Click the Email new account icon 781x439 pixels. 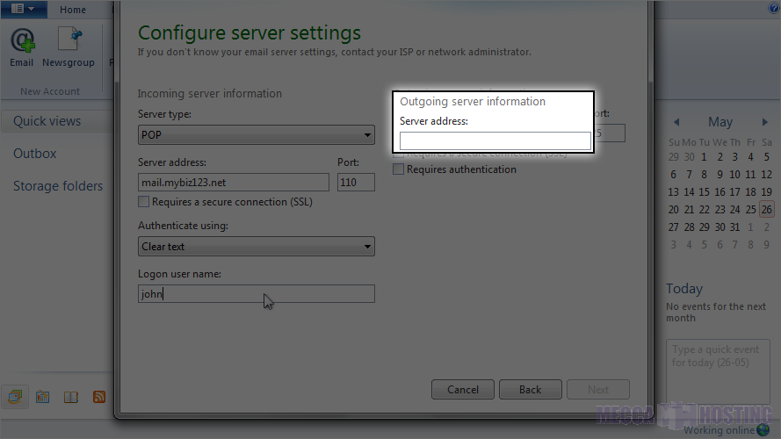click(x=22, y=46)
